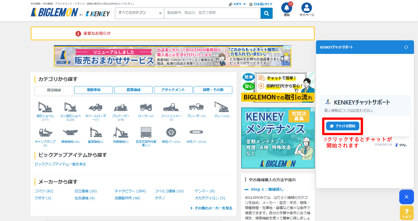418x221 pixels.
Task: Open the すべてのカテゴリ dropdown
Action: (x=140, y=13)
